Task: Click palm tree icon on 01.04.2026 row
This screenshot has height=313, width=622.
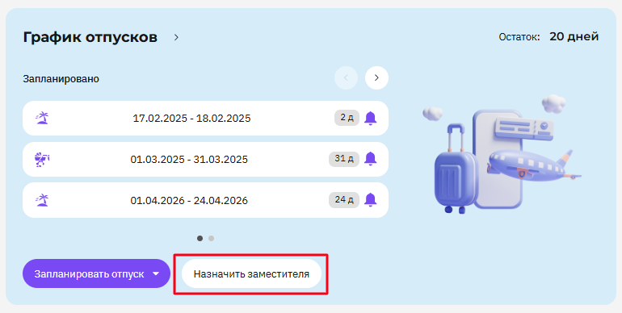Action: tap(42, 200)
